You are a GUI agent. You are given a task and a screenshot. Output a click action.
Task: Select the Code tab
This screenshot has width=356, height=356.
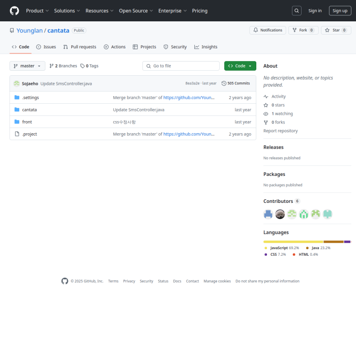20,47
